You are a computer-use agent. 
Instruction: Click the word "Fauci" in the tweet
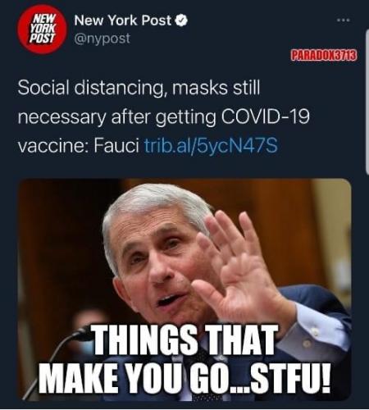tap(116, 145)
